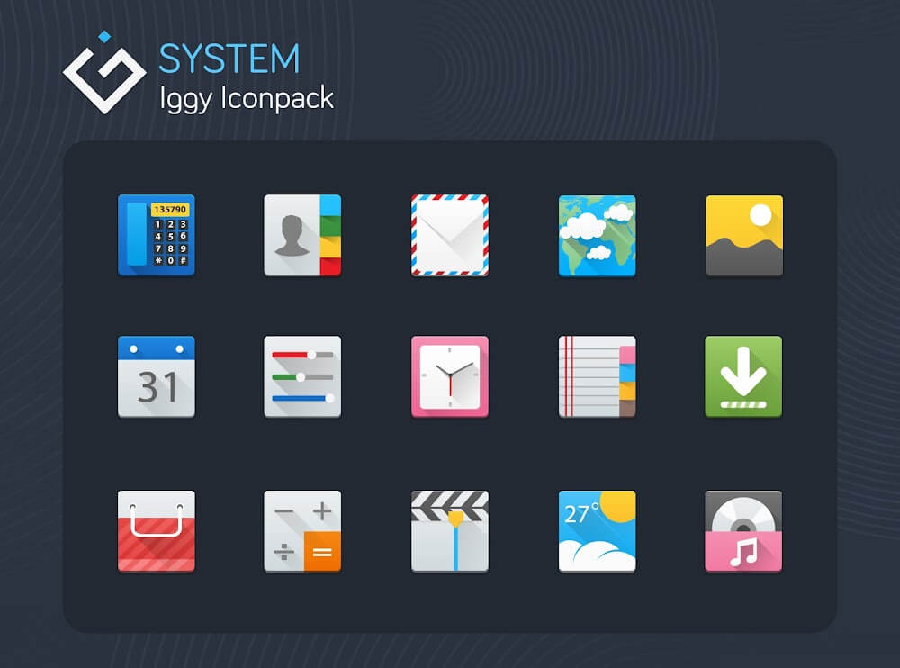The image size is (900, 668).
Task: Open the yellow Gallery landscape icon
Action: [x=743, y=235]
